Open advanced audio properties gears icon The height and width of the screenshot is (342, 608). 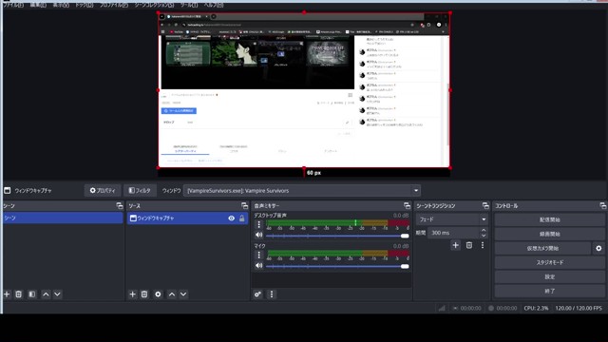(257, 294)
